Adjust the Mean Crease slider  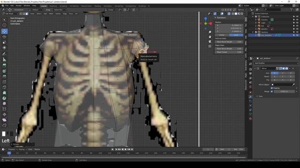point(229,52)
